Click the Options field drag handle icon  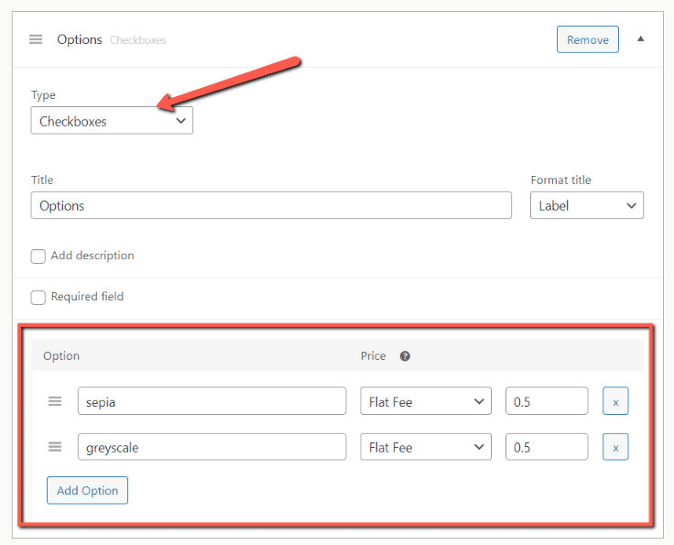click(36, 39)
